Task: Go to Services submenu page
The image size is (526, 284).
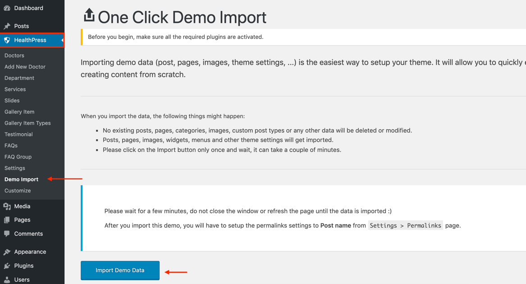Action: (15, 89)
